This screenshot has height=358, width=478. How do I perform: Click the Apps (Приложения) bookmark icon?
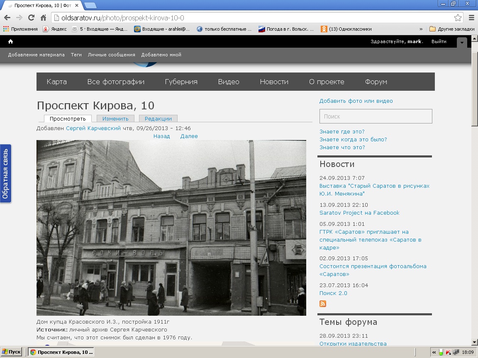(6, 29)
